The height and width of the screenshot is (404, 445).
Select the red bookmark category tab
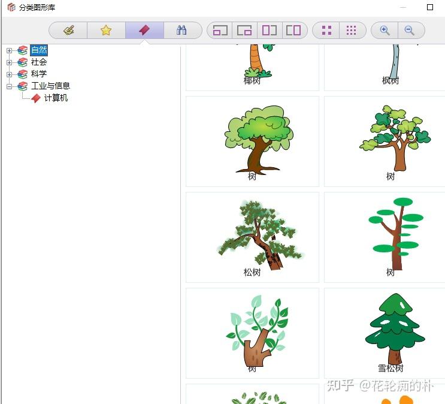coord(144,30)
